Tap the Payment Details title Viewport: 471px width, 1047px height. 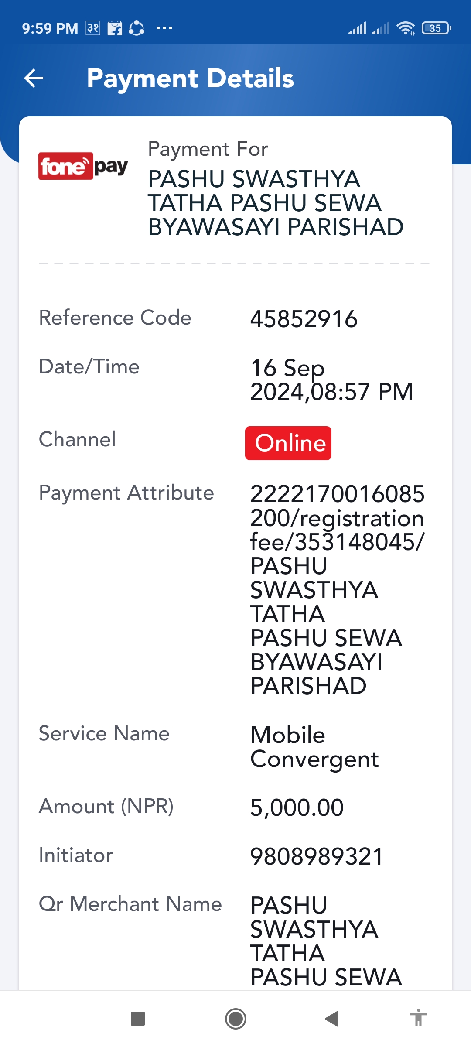(x=191, y=79)
